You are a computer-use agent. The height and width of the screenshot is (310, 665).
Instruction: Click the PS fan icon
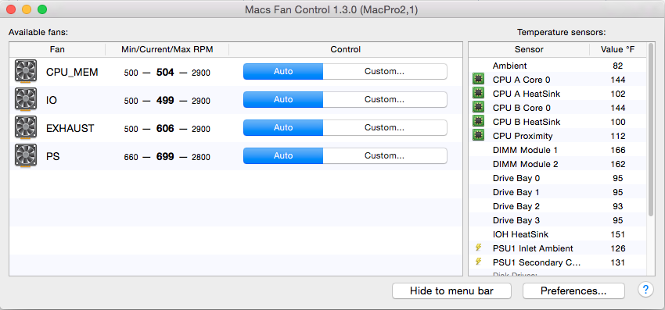point(26,155)
